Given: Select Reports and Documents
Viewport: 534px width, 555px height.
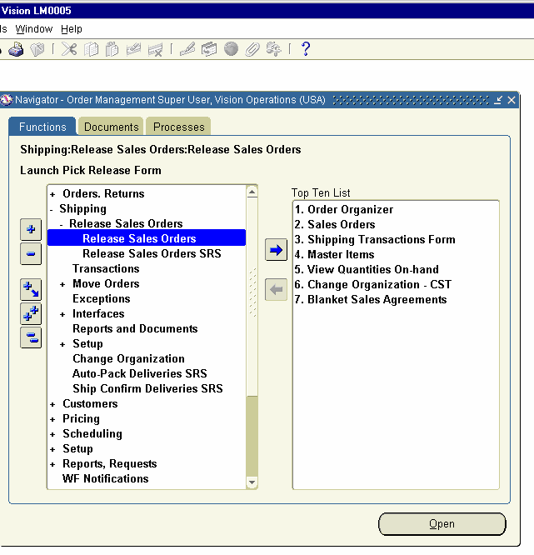Looking at the screenshot, I should pos(135,329).
